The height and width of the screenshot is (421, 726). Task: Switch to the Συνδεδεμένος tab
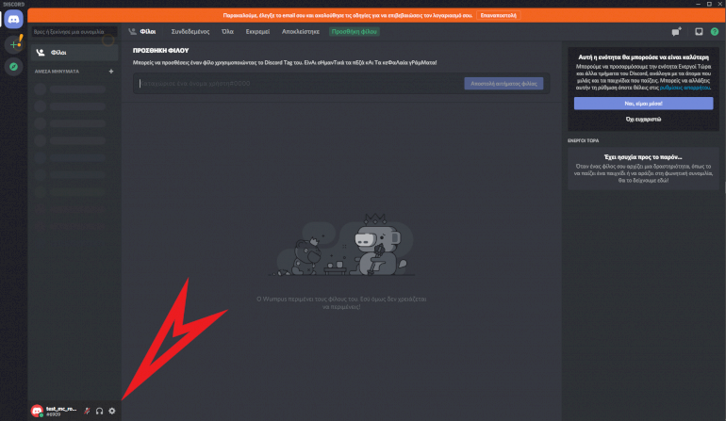(x=190, y=31)
